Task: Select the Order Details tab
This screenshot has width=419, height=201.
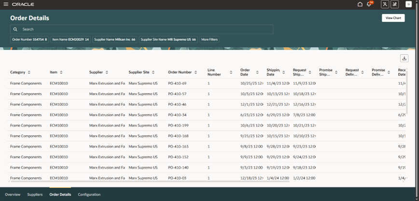Action: tap(60, 195)
